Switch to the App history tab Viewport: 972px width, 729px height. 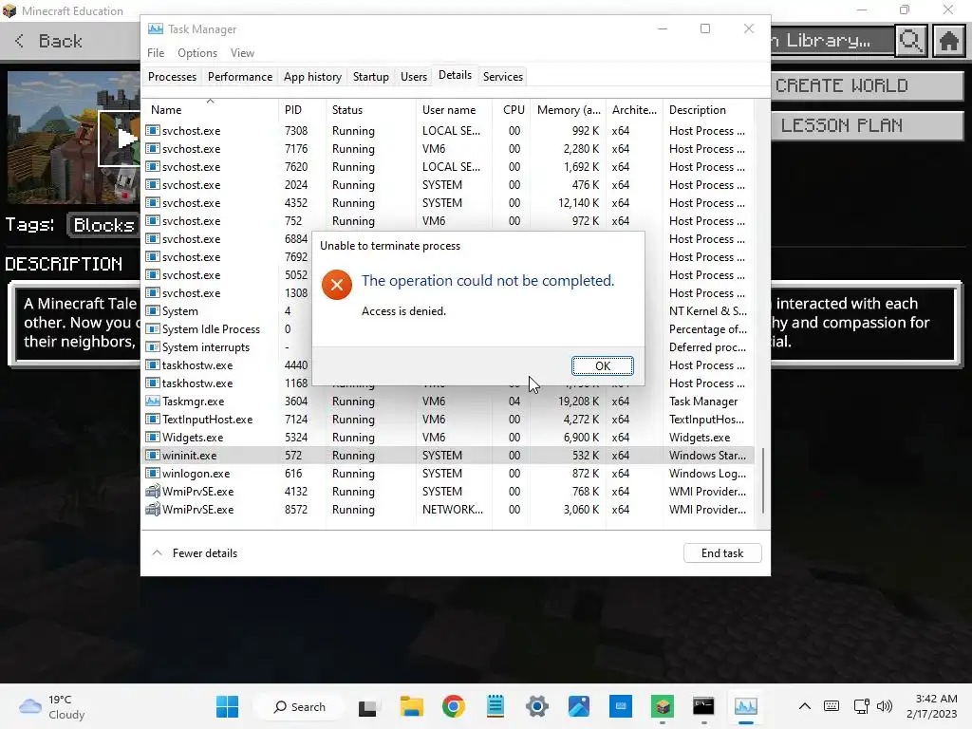click(312, 76)
